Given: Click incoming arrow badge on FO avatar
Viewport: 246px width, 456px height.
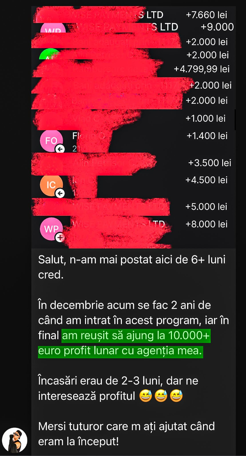Looking at the screenshot, I should (x=60, y=149).
